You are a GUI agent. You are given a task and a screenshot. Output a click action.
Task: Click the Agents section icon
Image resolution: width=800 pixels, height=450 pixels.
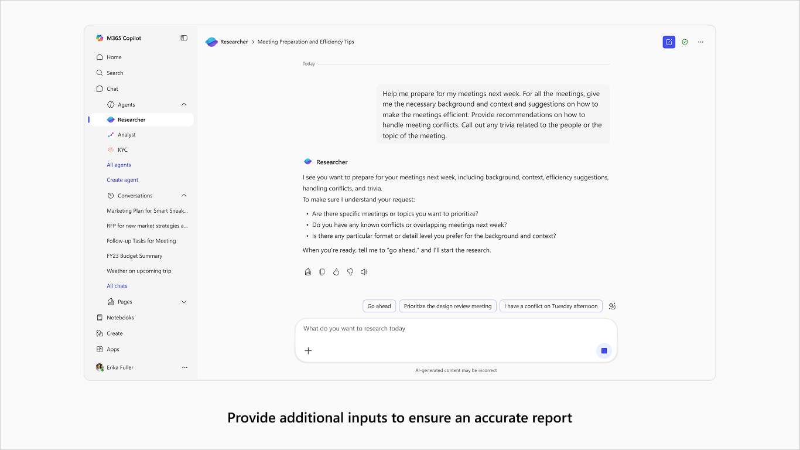pyautogui.click(x=111, y=105)
